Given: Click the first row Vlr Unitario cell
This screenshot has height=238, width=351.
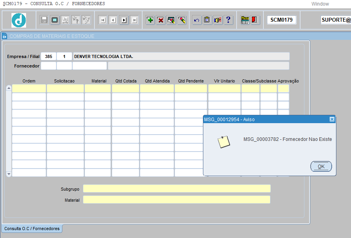Looking at the screenshot, I should pos(224,88).
